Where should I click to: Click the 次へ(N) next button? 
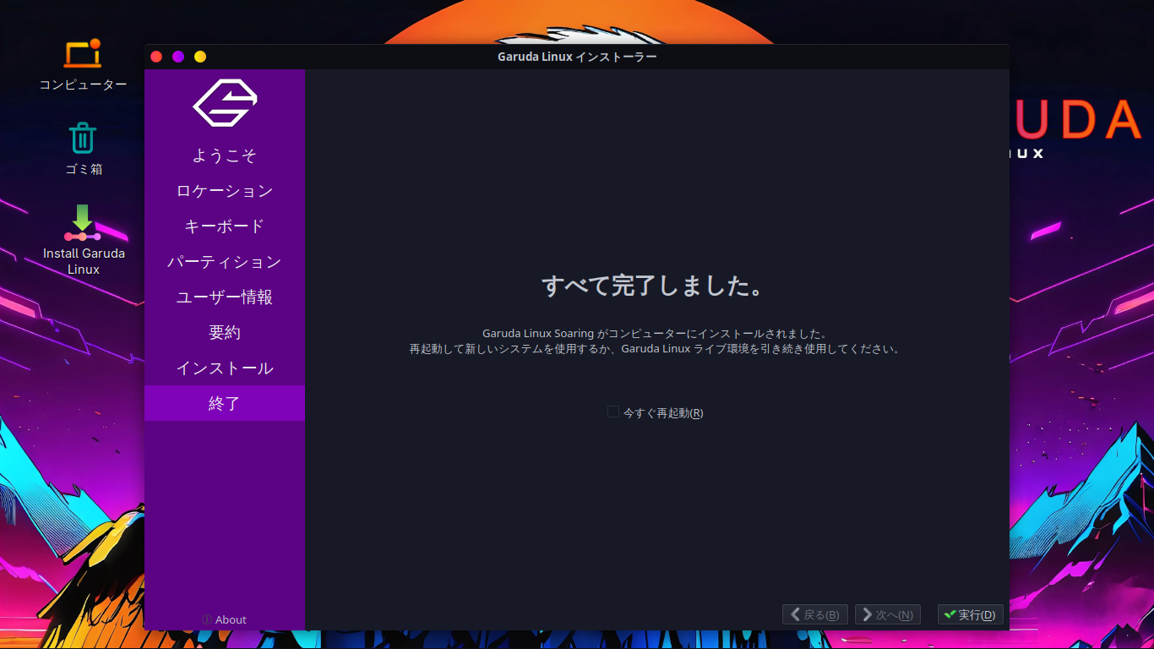pyautogui.click(x=887, y=614)
